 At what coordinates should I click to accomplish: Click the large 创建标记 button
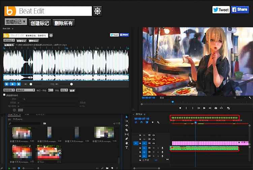40,23
